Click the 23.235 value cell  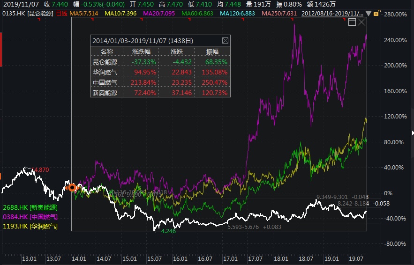pyautogui.click(x=181, y=82)
